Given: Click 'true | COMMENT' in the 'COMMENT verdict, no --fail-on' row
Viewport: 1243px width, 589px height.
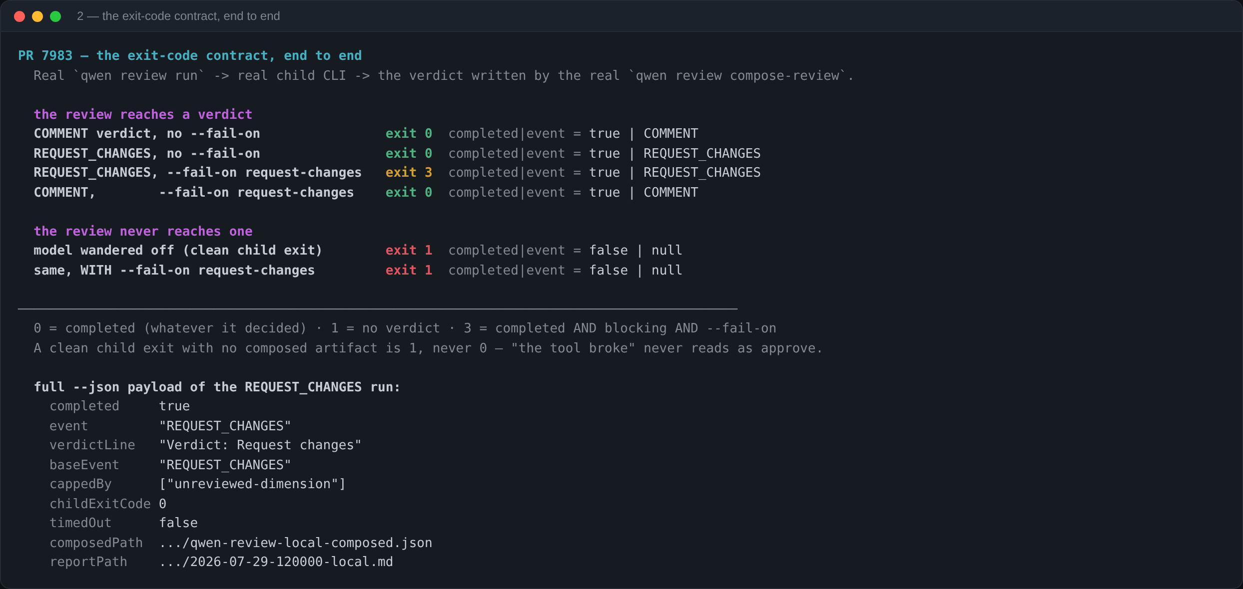Looking at the screenshot, I should click(x=643, y=133).
